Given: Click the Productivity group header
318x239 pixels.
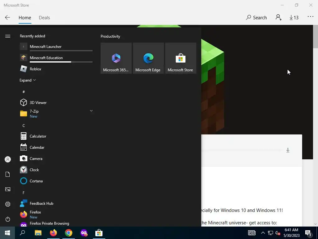Looking at the screenshot, I should click(x=110, y=36).
